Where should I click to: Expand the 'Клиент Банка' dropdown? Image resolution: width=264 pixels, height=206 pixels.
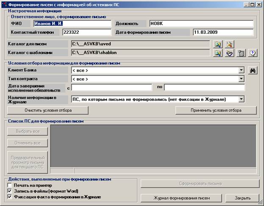point(241,71)
